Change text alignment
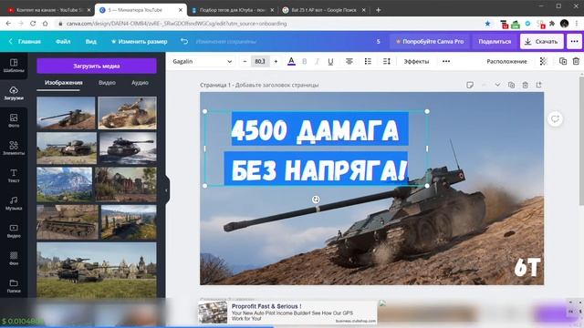584x328 pixels. click(349, 61)
